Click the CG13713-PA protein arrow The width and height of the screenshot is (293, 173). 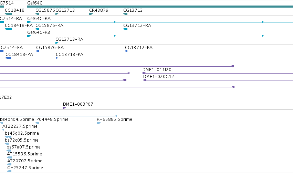(x=57, y=58)
